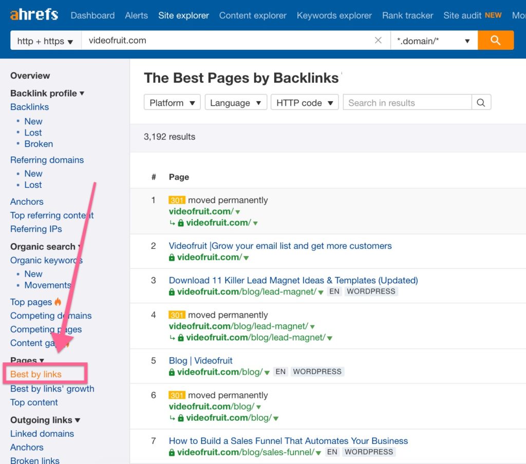Click the orange search magnifier button
Viewport: 526px width, 464px height.
coord(496,40)
